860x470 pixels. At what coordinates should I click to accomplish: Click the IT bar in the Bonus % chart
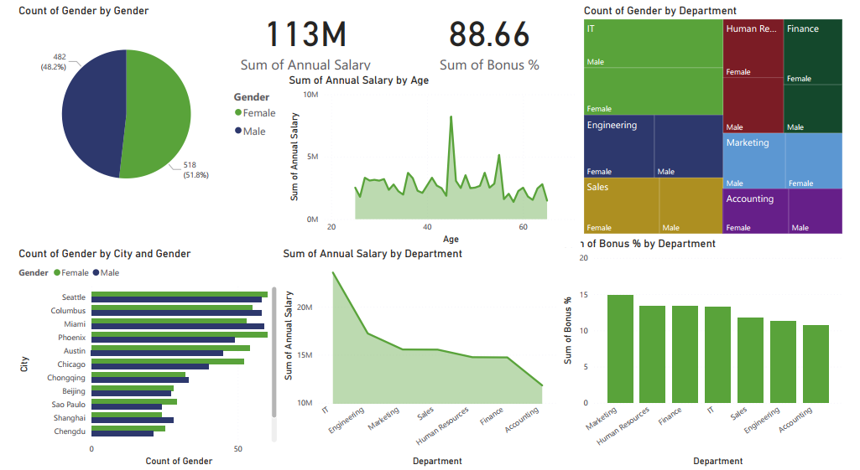coord(717,354)
